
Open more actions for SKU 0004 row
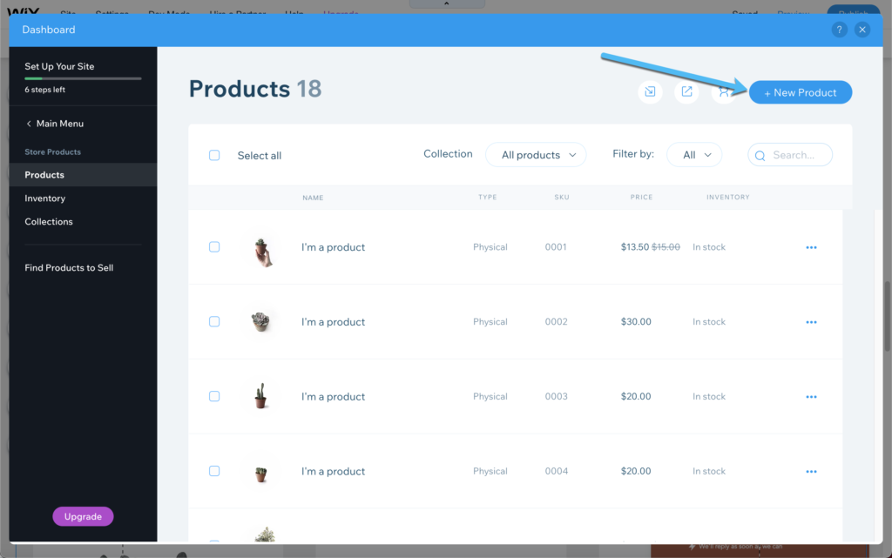pyautogui.click(x=811, y=472)
